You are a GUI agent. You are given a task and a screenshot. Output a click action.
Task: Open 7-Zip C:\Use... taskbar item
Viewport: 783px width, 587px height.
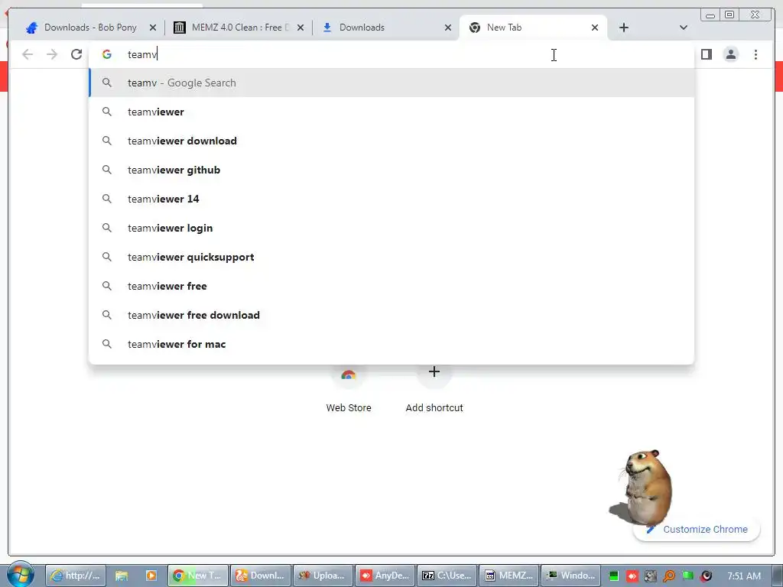pyautogui.click(x=447, y=576)
